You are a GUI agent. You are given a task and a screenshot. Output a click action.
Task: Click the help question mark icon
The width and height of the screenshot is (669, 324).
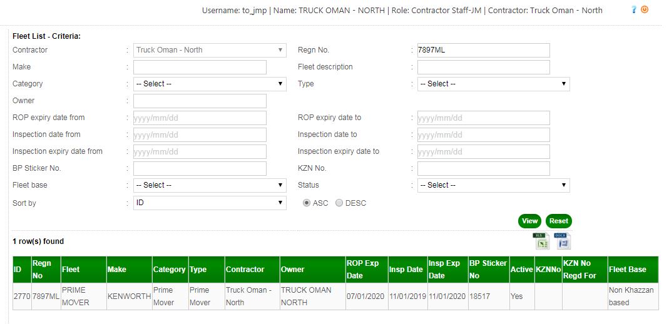click(x=634, y=10)
